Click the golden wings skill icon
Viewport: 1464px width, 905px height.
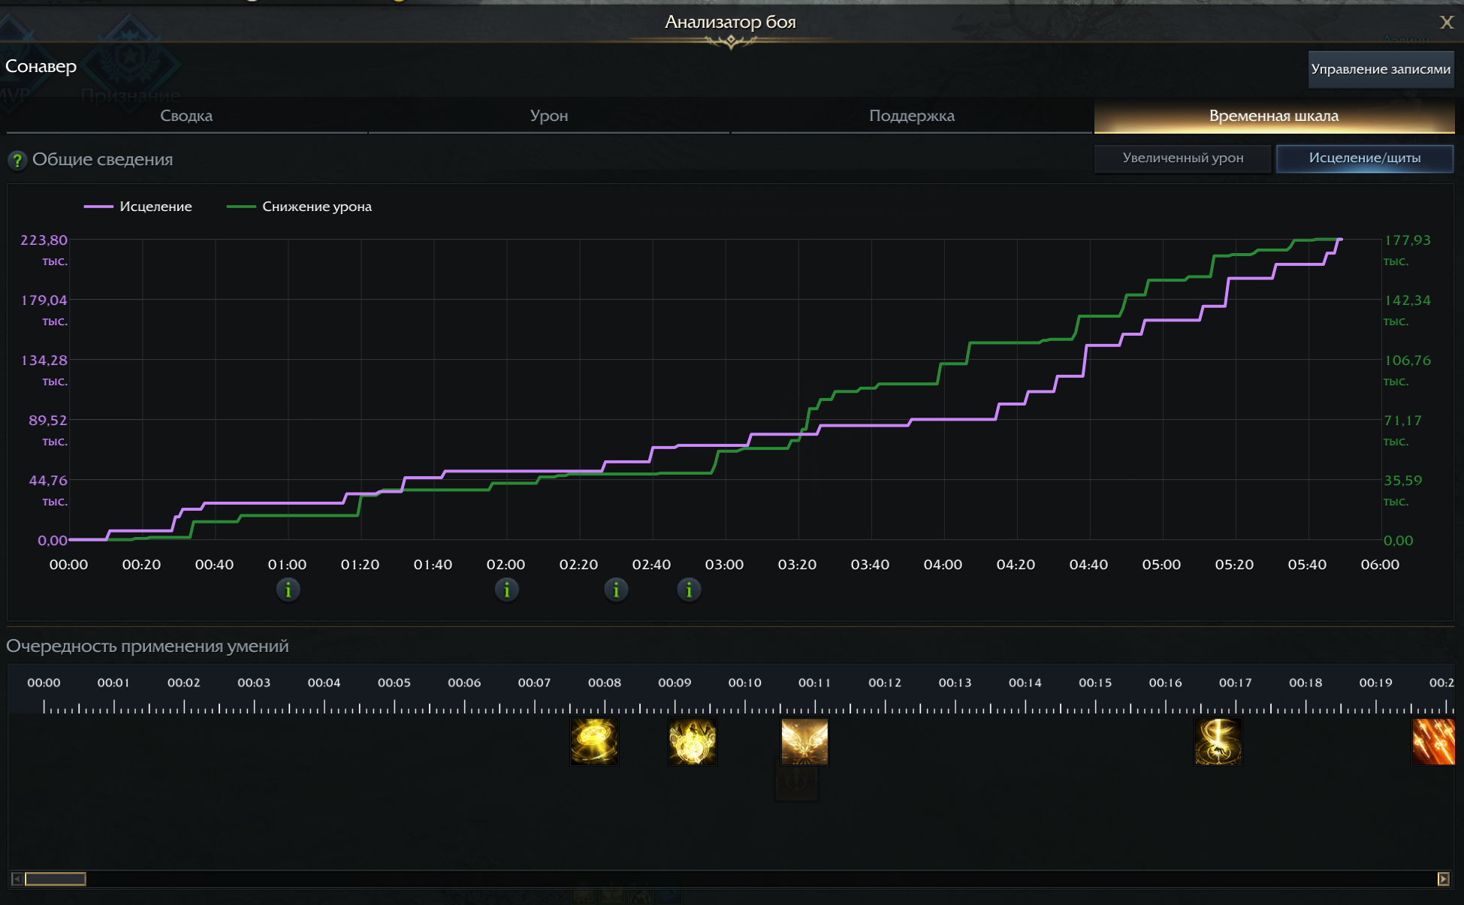(x=804, y=741)
